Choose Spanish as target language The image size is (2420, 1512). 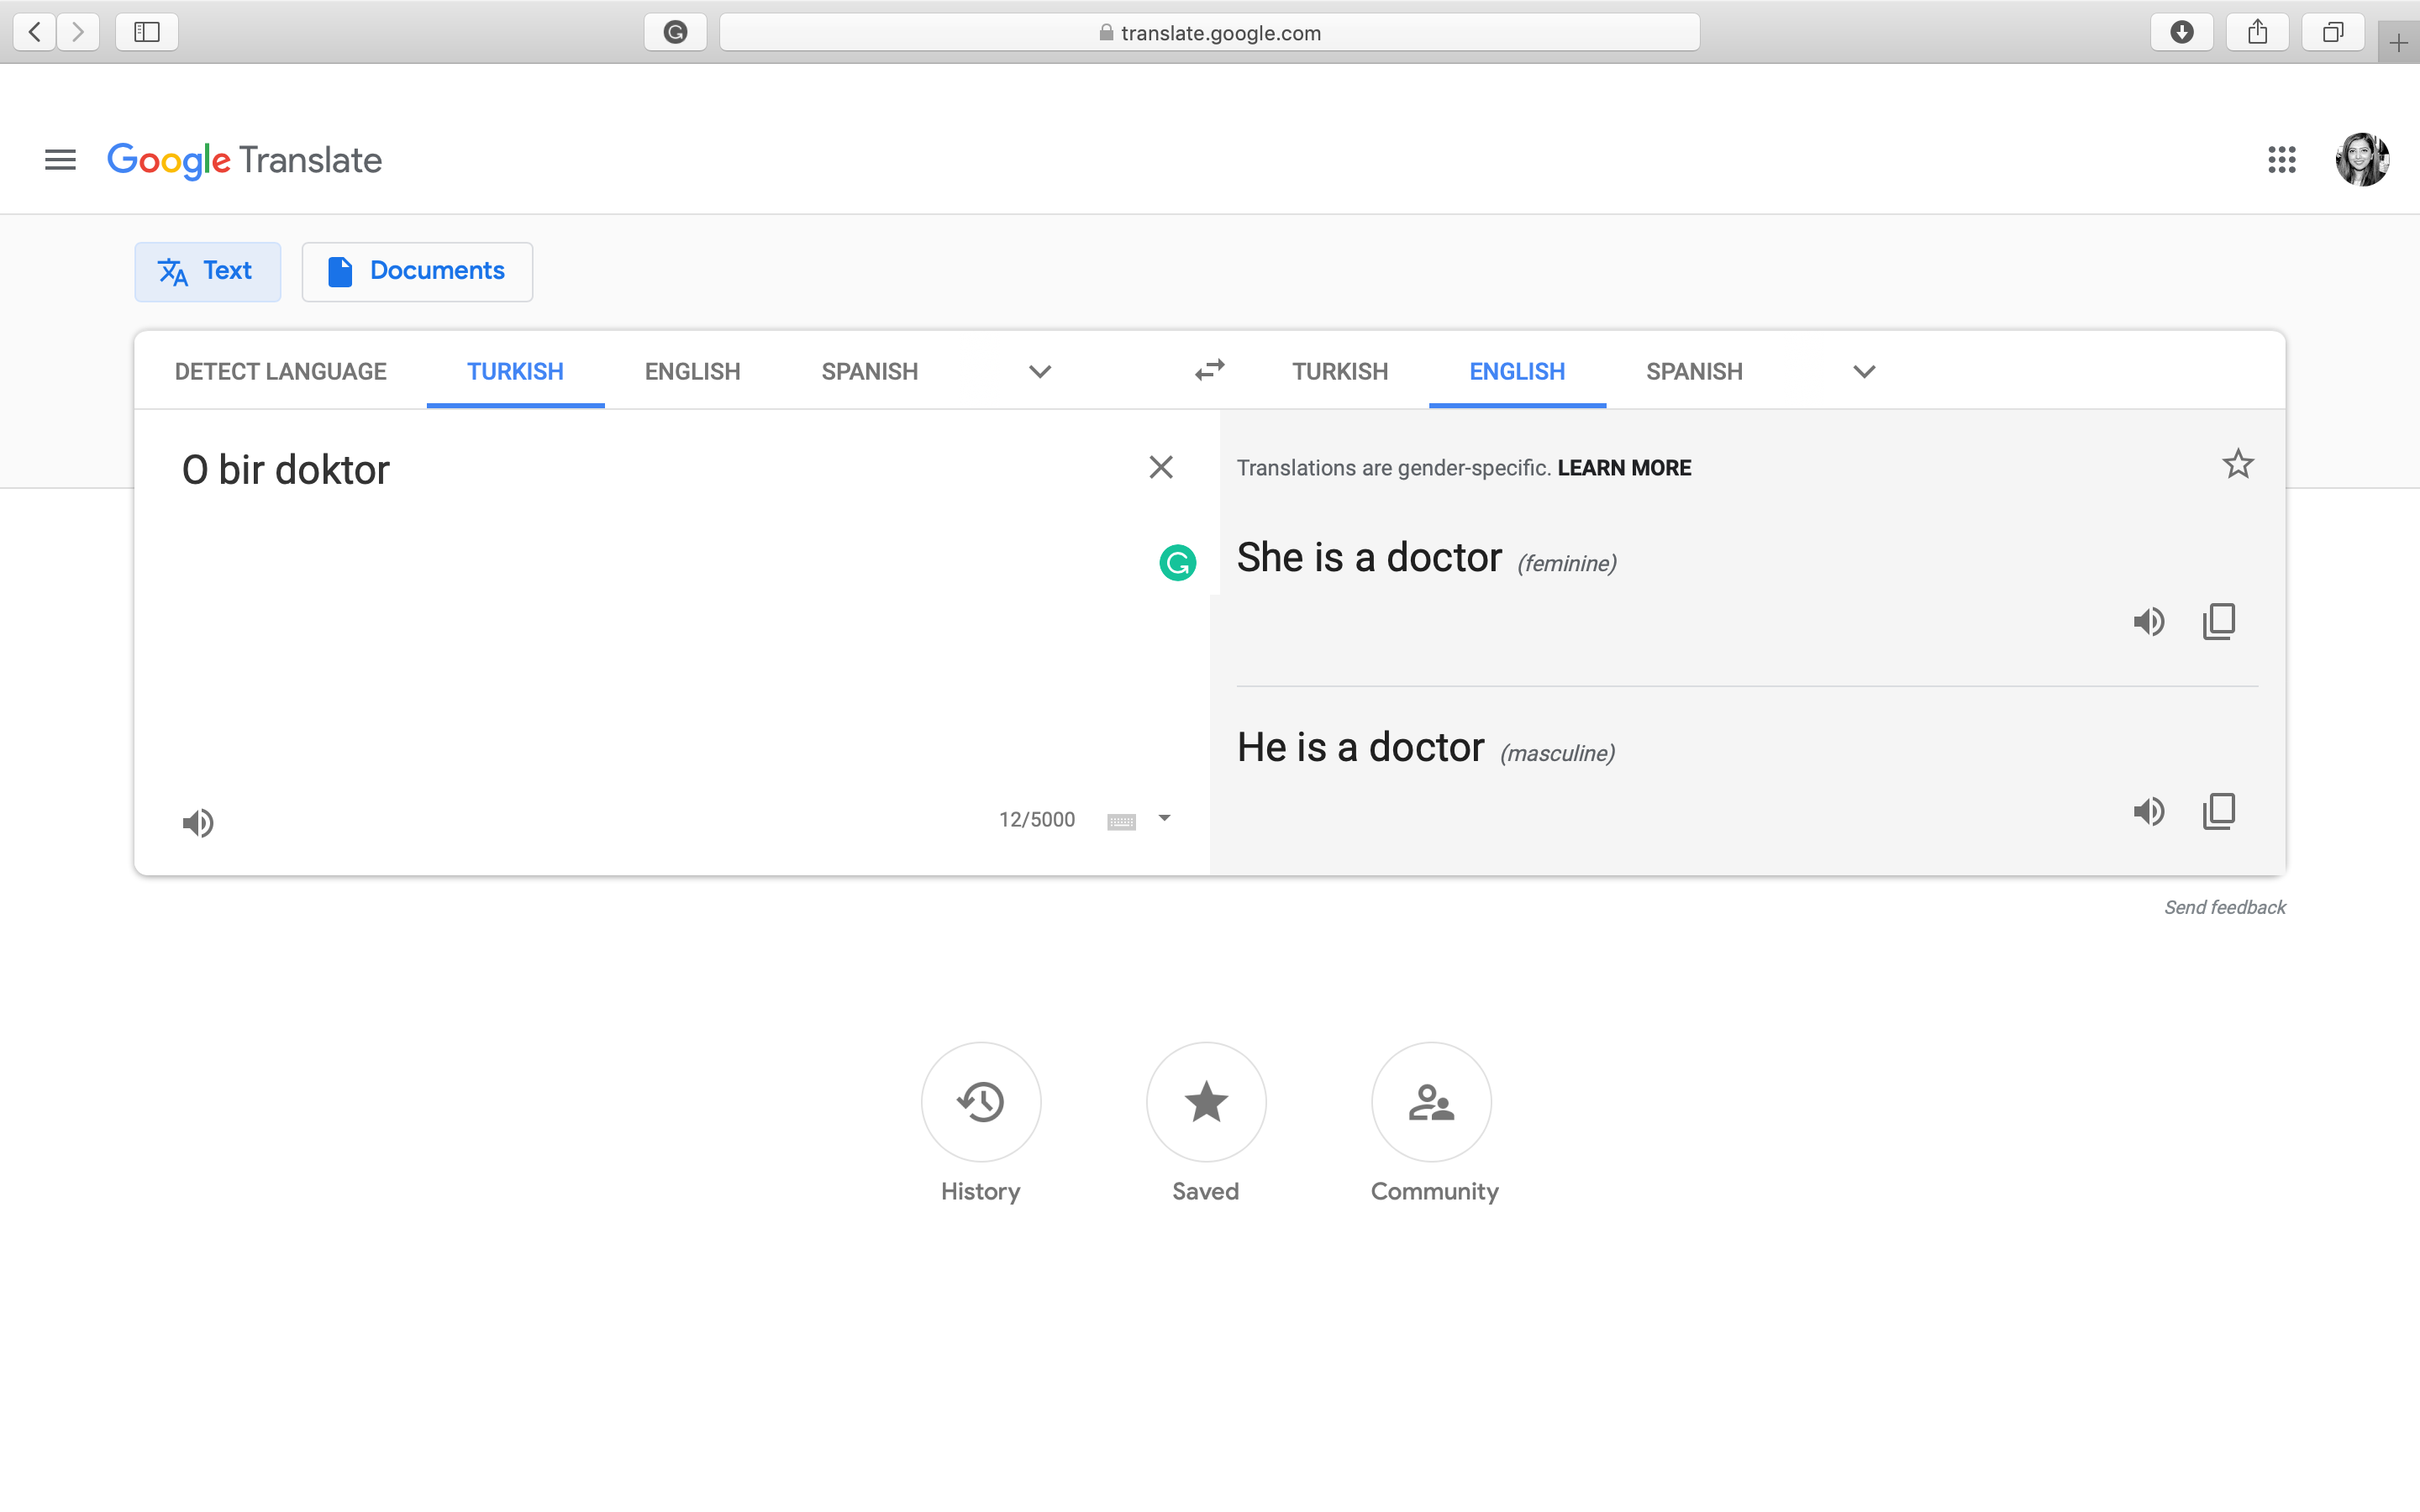[1694, 372]
